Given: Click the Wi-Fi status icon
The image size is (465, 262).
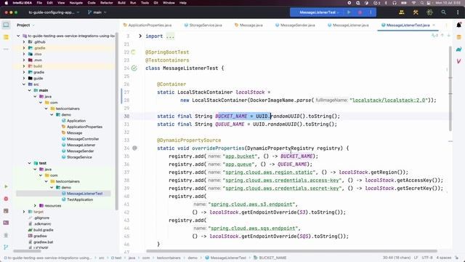Looking at the screenshot, I should [x=413, y=3].
